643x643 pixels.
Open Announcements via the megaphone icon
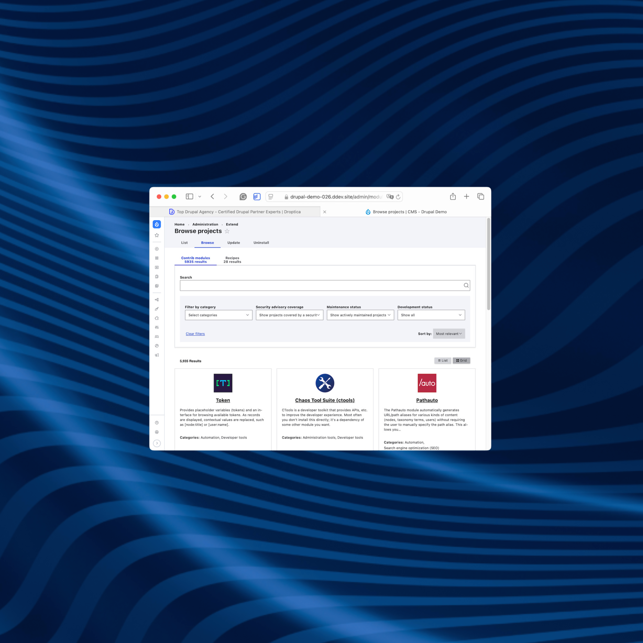click(x=157, y=355)
